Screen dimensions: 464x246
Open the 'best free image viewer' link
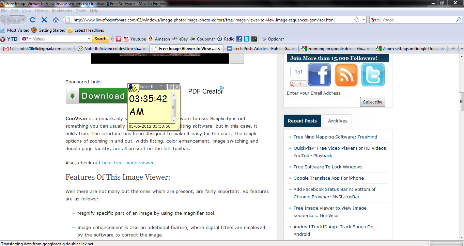(x=128, y=163)
